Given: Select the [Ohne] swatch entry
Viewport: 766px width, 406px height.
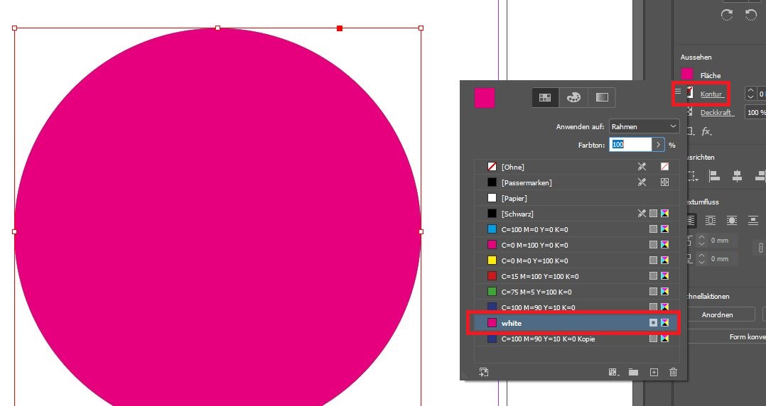Looking at the screenshot, I should [512, 167].
